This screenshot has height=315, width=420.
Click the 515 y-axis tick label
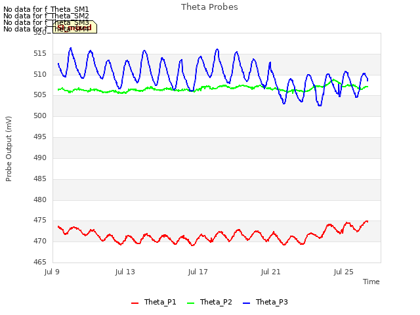point(40,54)
